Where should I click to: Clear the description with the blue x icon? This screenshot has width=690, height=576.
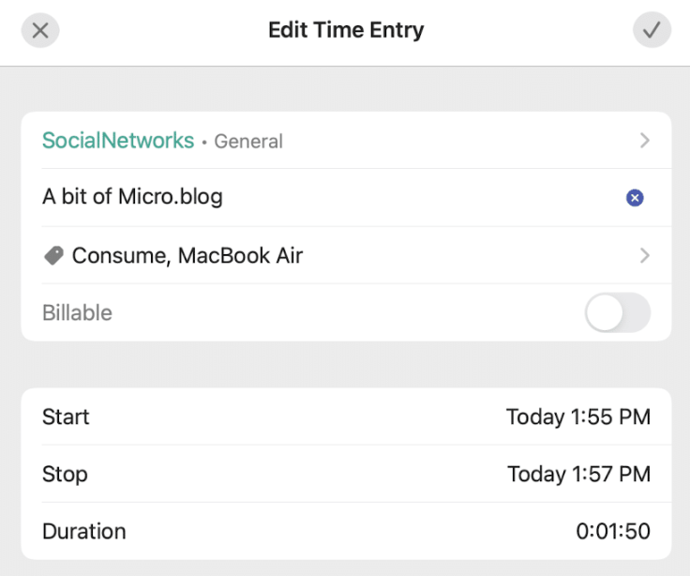(x=635, y=198)
